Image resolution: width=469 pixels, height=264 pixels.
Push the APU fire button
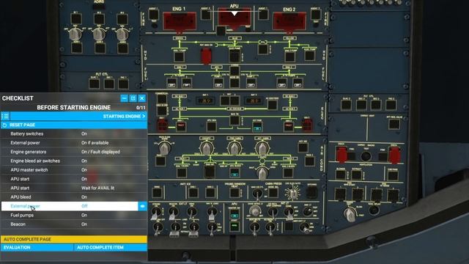(x=234, y=18)
